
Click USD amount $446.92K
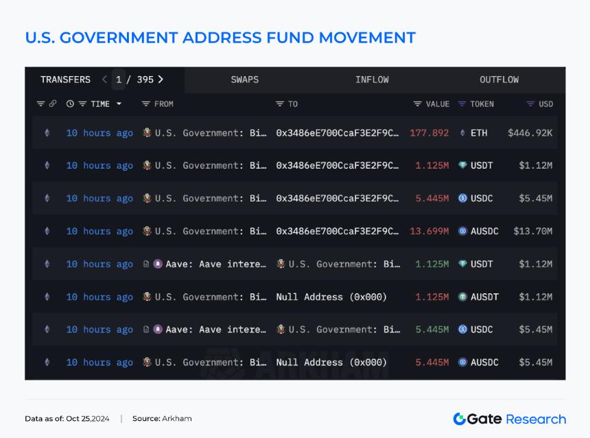click(530, 133)
